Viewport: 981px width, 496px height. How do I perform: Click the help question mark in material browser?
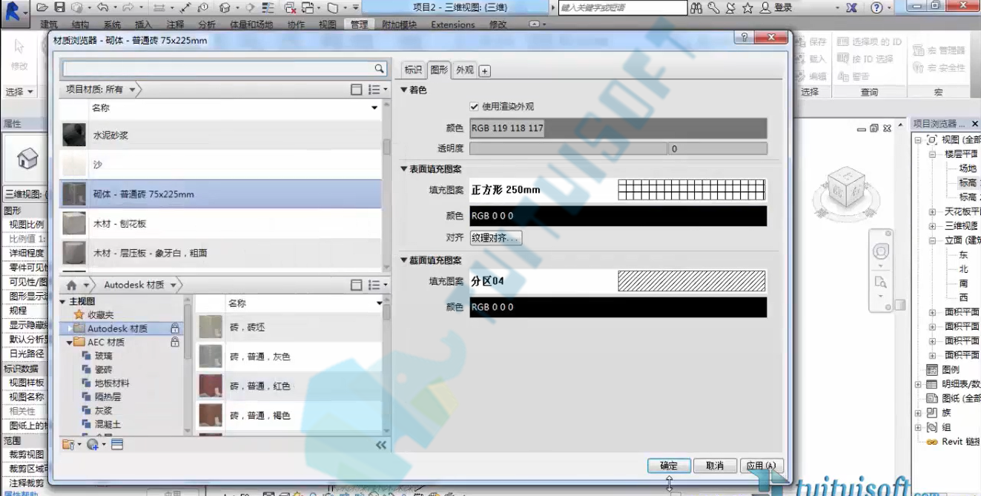744,37
